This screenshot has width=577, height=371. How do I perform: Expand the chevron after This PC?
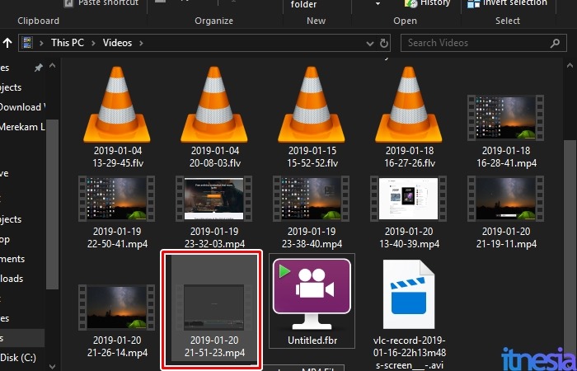click(93, 43)
